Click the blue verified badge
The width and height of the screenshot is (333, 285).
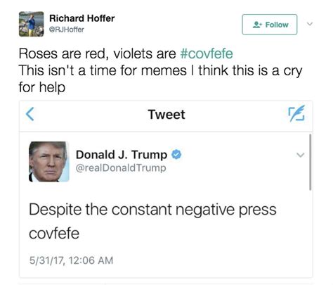coord(176,155)
